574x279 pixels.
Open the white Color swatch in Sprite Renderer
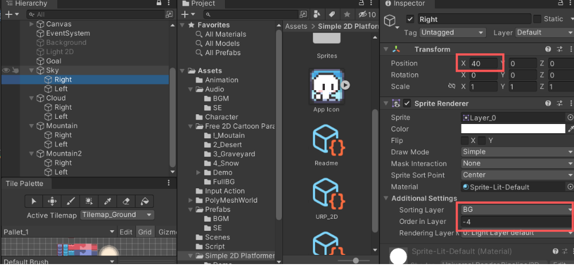(x=512, y=129)
